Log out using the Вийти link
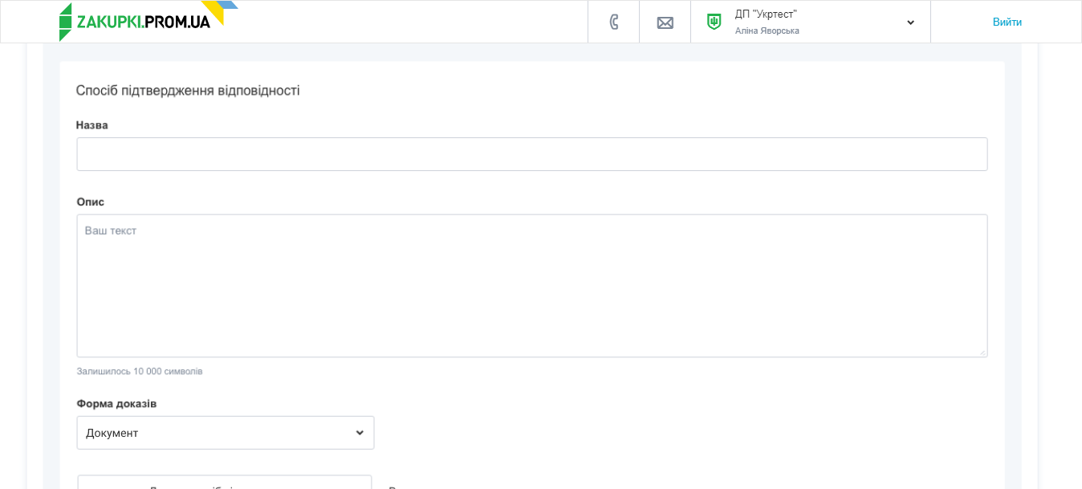 [x=1007, y=22]
